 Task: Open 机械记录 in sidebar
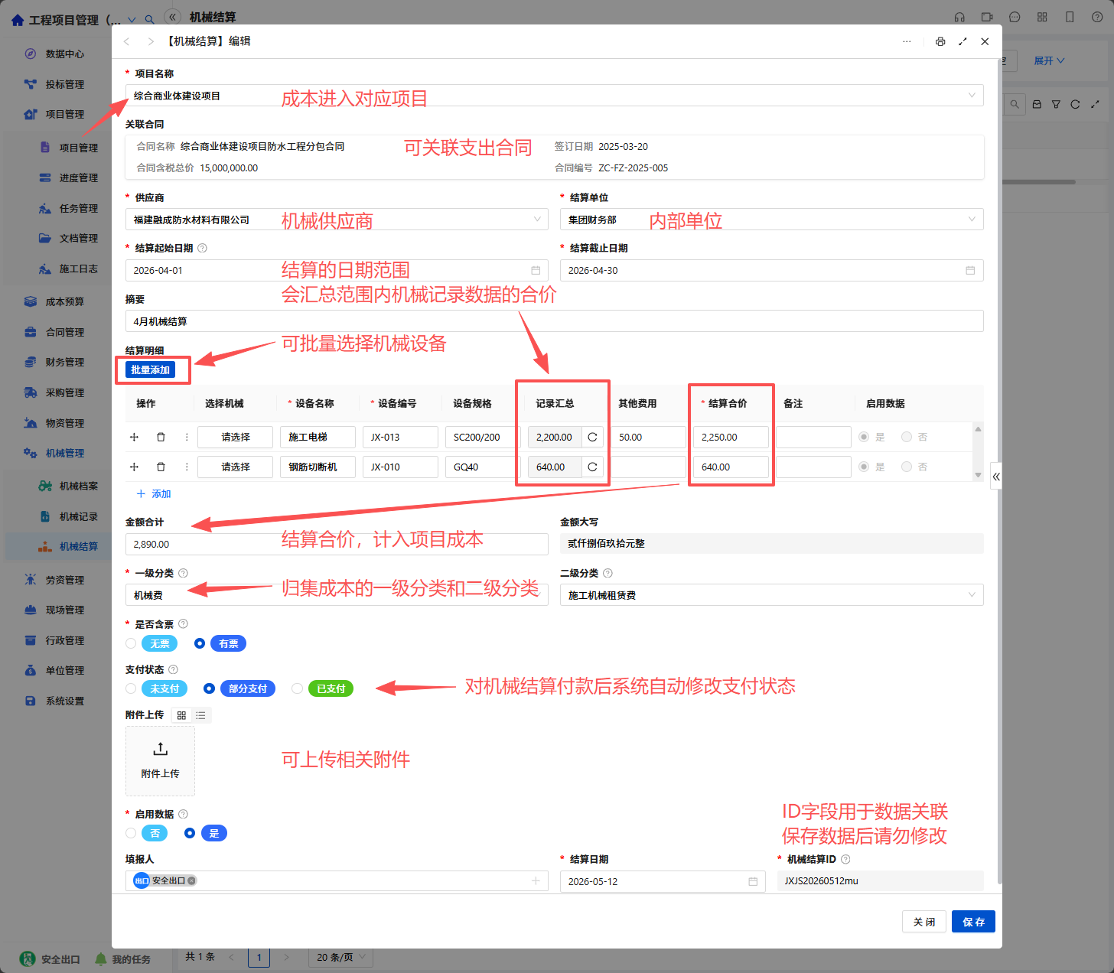(78, 516)
